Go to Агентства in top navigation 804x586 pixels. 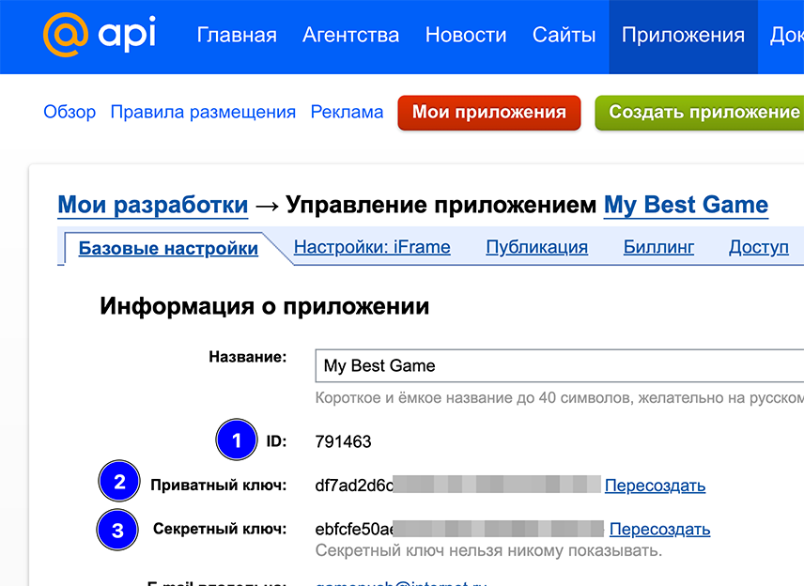click(x=350, y=36)
